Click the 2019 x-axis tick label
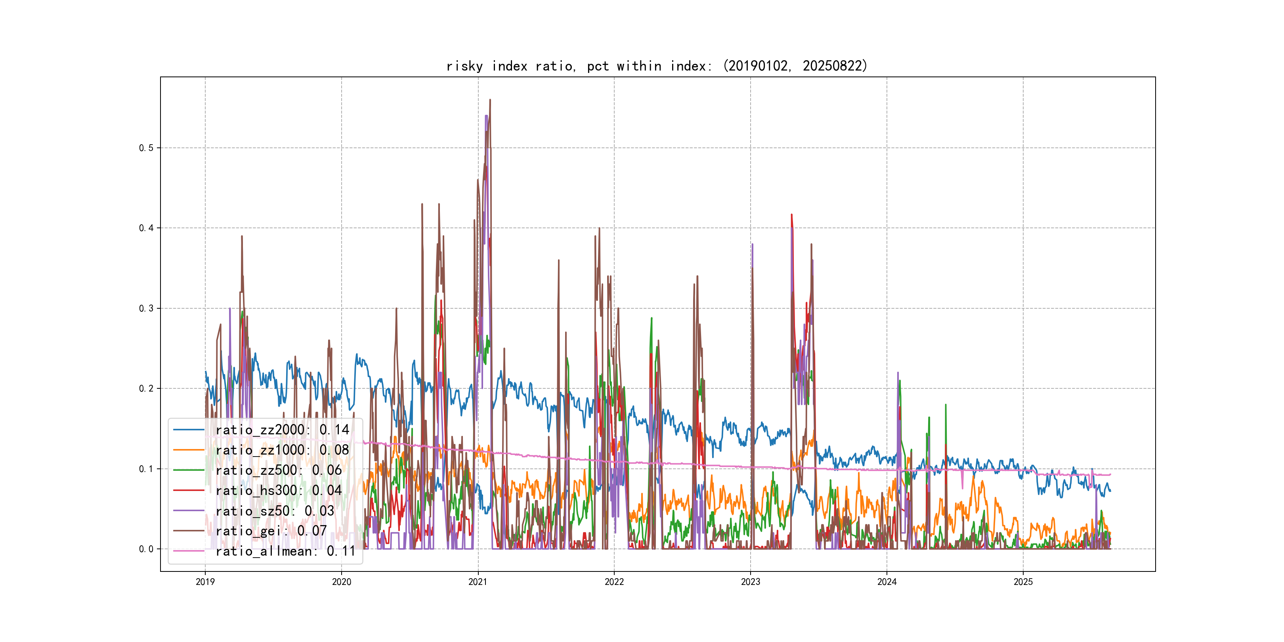Screen dimensions: 1284x642 205,582
